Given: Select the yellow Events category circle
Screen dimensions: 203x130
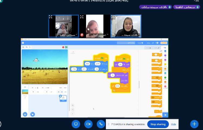Looking at the screenshot, I should tap(165, 64).
